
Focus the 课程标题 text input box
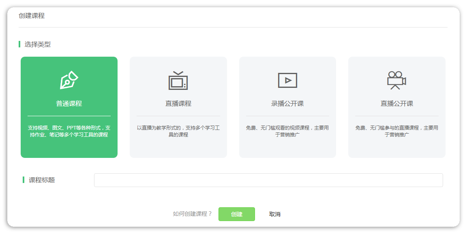(x=268, y=180)
